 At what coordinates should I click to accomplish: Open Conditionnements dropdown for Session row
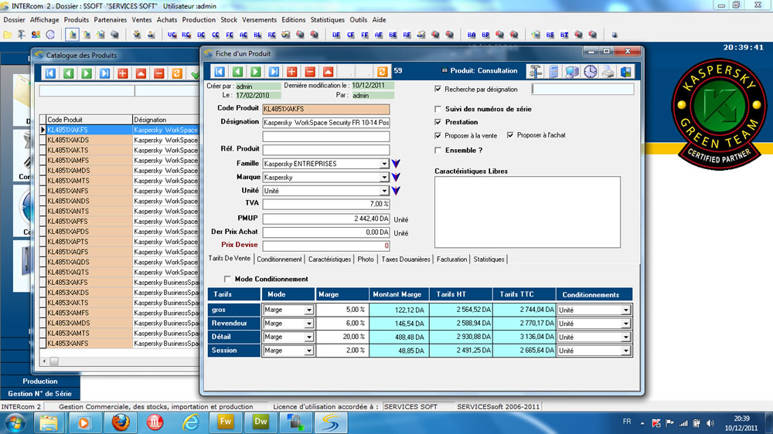coord(625,351)
